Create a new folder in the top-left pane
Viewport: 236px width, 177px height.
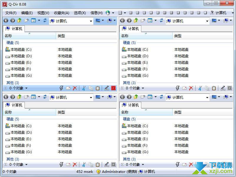26,20
